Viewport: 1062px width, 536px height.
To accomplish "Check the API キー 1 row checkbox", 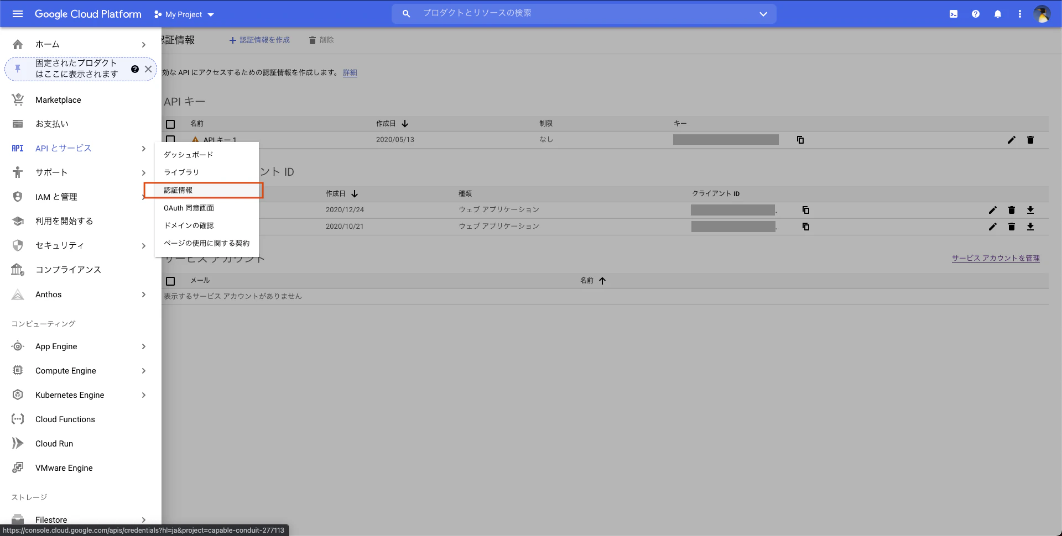I will point(170,139).
